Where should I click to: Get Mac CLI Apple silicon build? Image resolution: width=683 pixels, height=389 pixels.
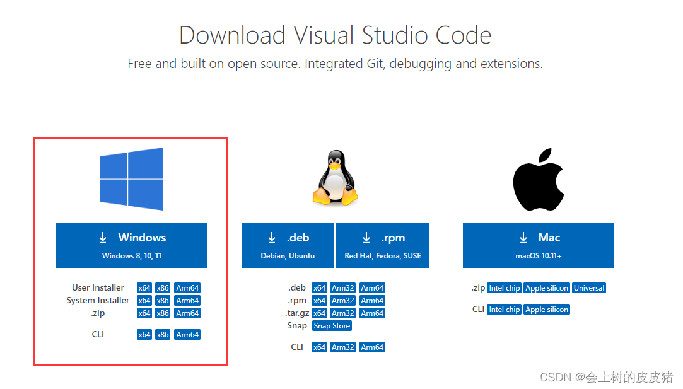(547, 310)
